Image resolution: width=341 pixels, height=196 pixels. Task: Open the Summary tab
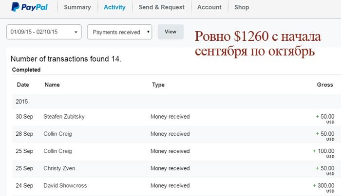[x=77, y=7]
